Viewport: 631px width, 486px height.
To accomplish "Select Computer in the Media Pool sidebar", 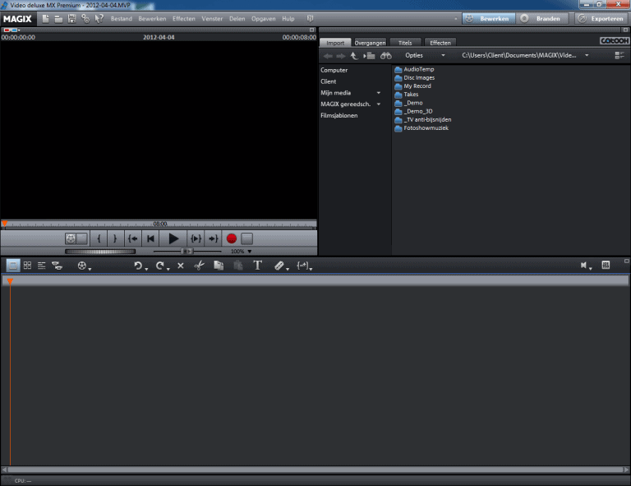I will (x=334, y=70).
